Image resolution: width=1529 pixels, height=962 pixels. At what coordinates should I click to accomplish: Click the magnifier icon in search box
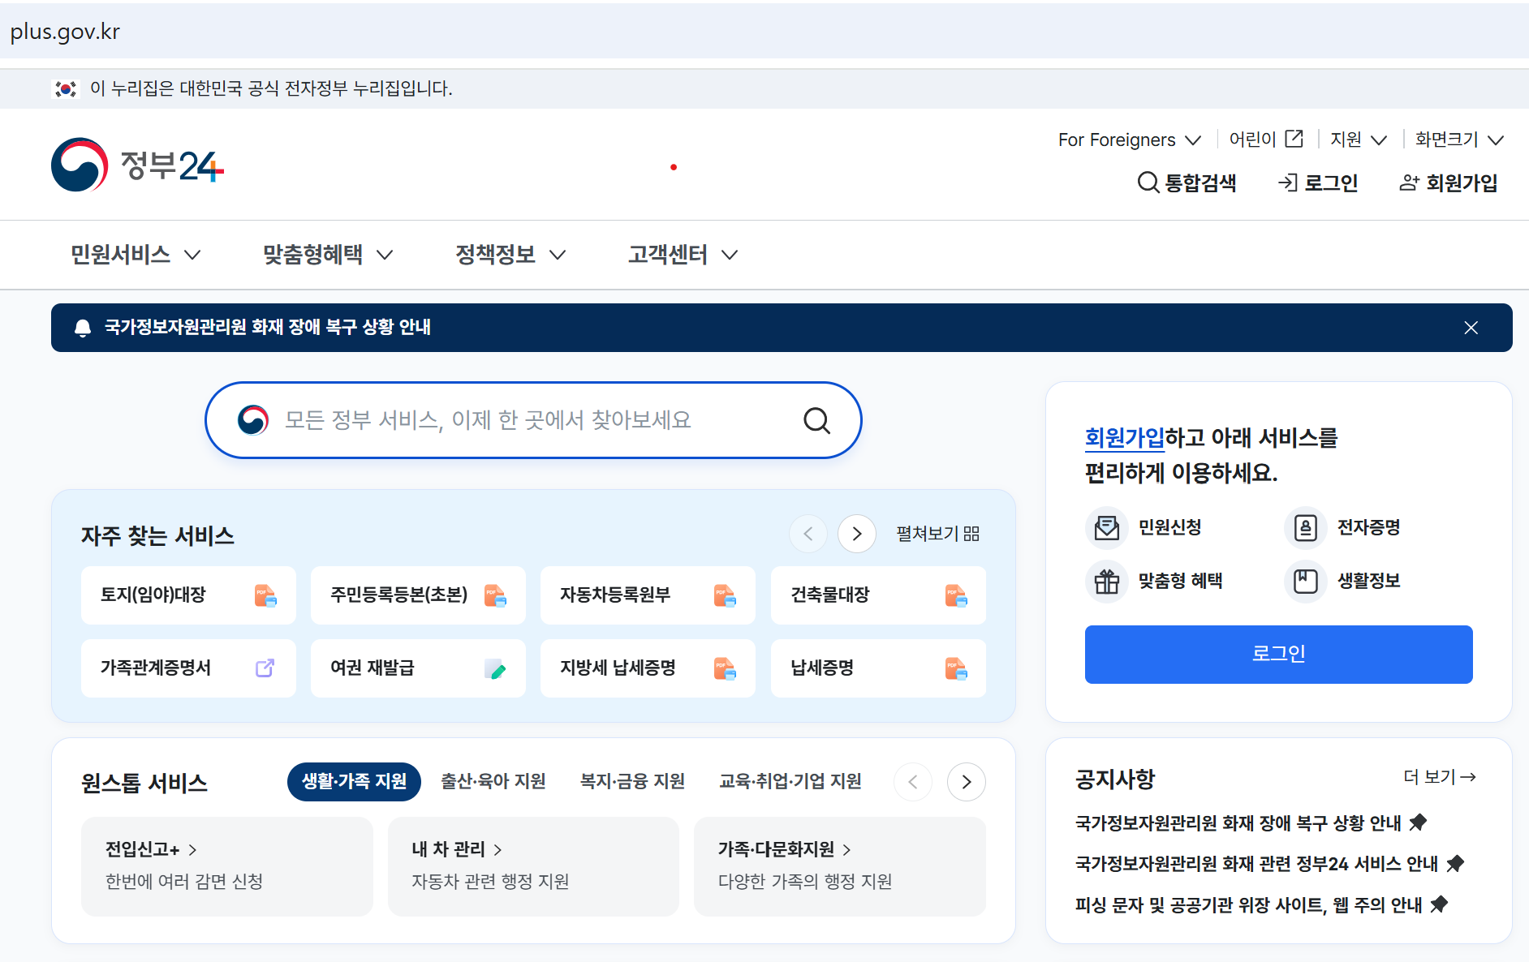point(816,420)
